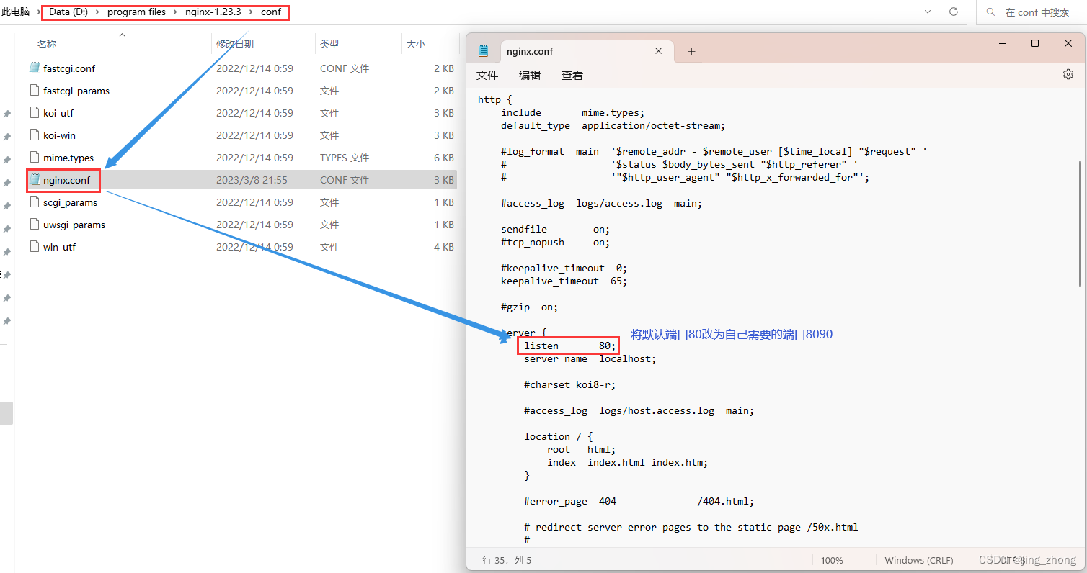Sort files by 名称 column header

(47, 44)
